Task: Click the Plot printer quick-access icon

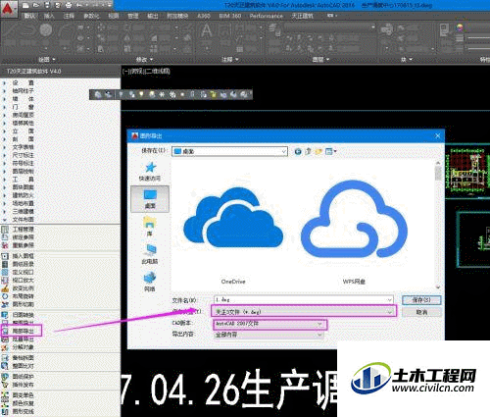Action: click(69, 5)
